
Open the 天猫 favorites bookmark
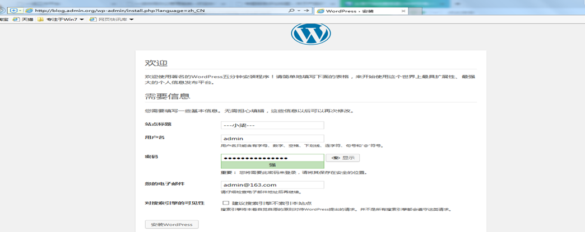tap(24, 20)
